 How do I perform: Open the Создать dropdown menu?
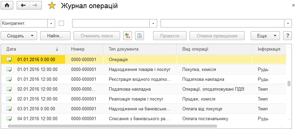point(19,36)
